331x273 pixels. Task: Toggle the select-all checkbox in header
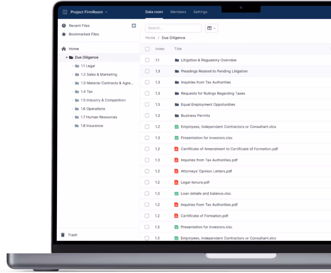click(147, 49)
